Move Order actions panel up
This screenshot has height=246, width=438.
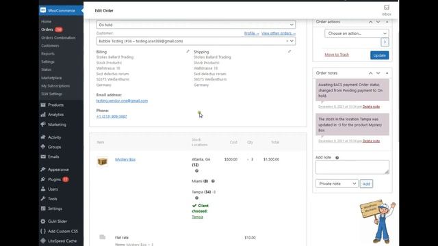pyautogui.click(x=370, y=22)
